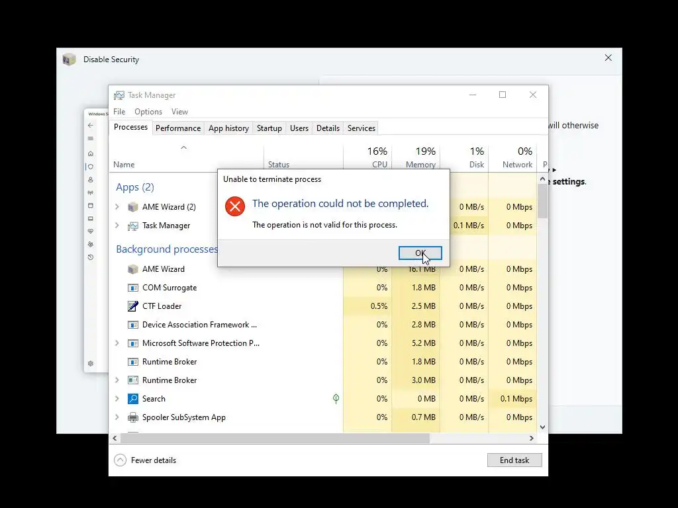Open Settings gear in Windows Security sidebar
The width and height of the screenshot is (678, 508).
tap(90, 364)
